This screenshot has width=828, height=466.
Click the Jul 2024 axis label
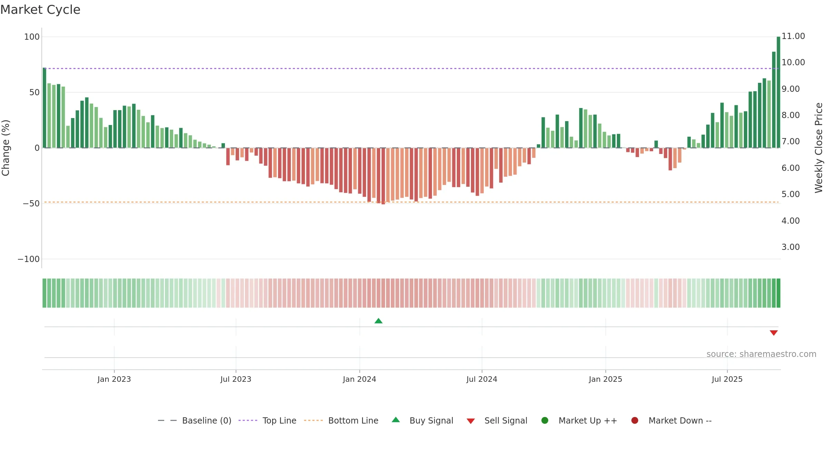pyautogui.click(x=482, y=379)
